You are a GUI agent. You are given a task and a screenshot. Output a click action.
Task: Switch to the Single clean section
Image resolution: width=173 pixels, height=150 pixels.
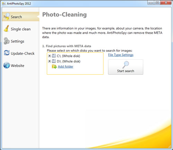21,29
